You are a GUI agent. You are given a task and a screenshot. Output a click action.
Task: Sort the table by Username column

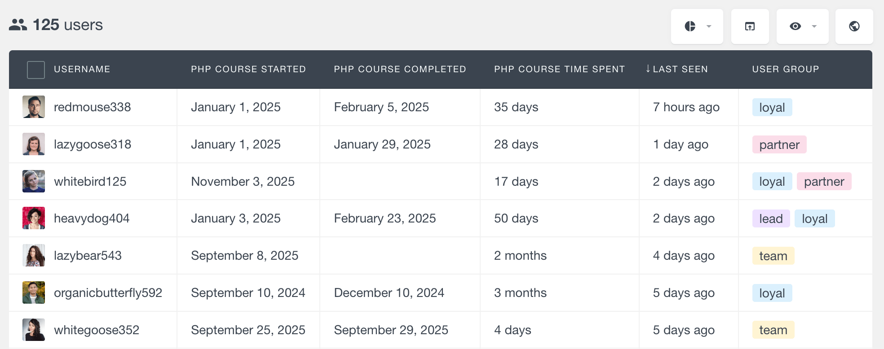pyautogui.click(x=82, y=69)
